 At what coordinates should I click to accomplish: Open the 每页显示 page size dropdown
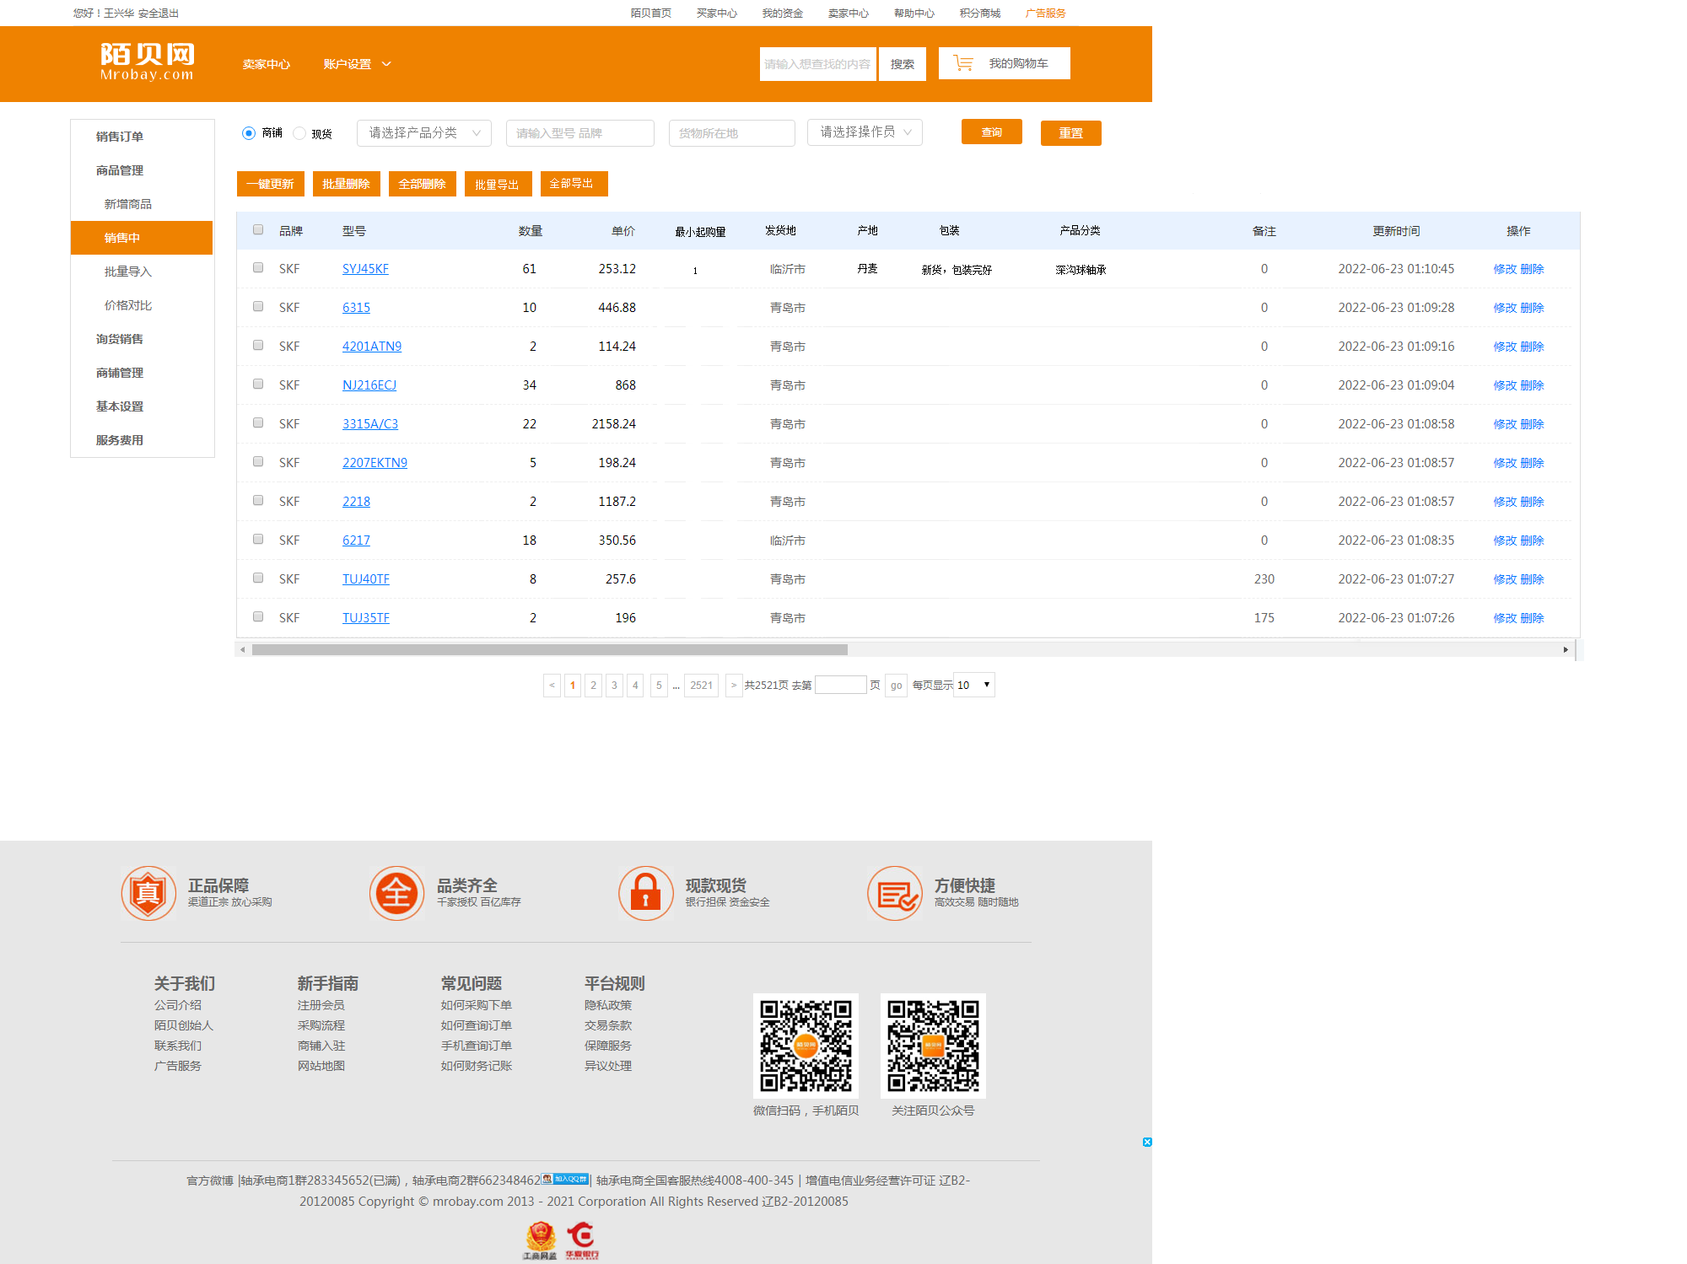point(974,685)
